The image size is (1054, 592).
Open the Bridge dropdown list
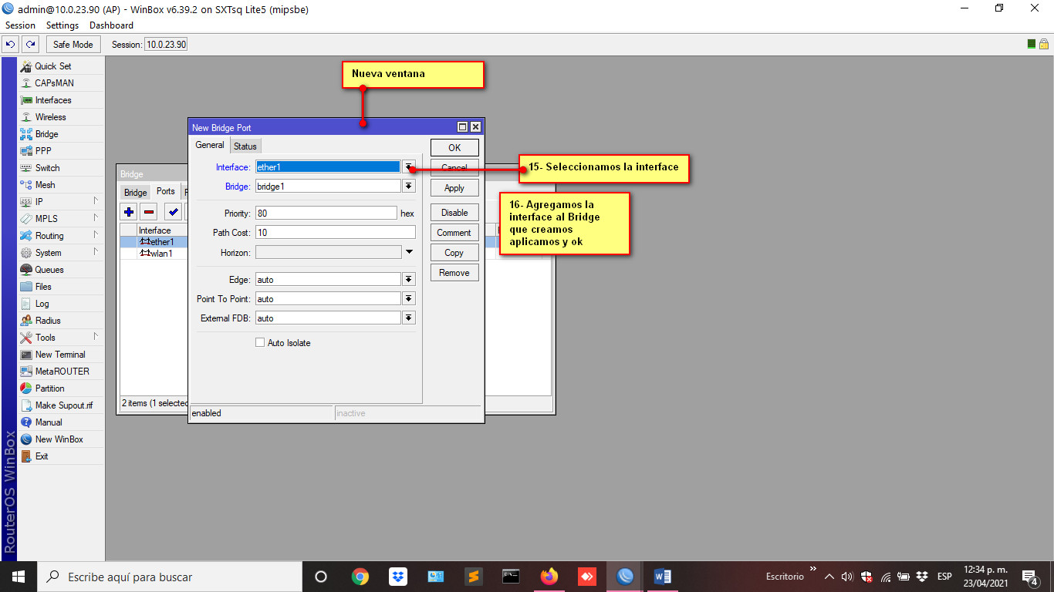(x=408, y=187)
